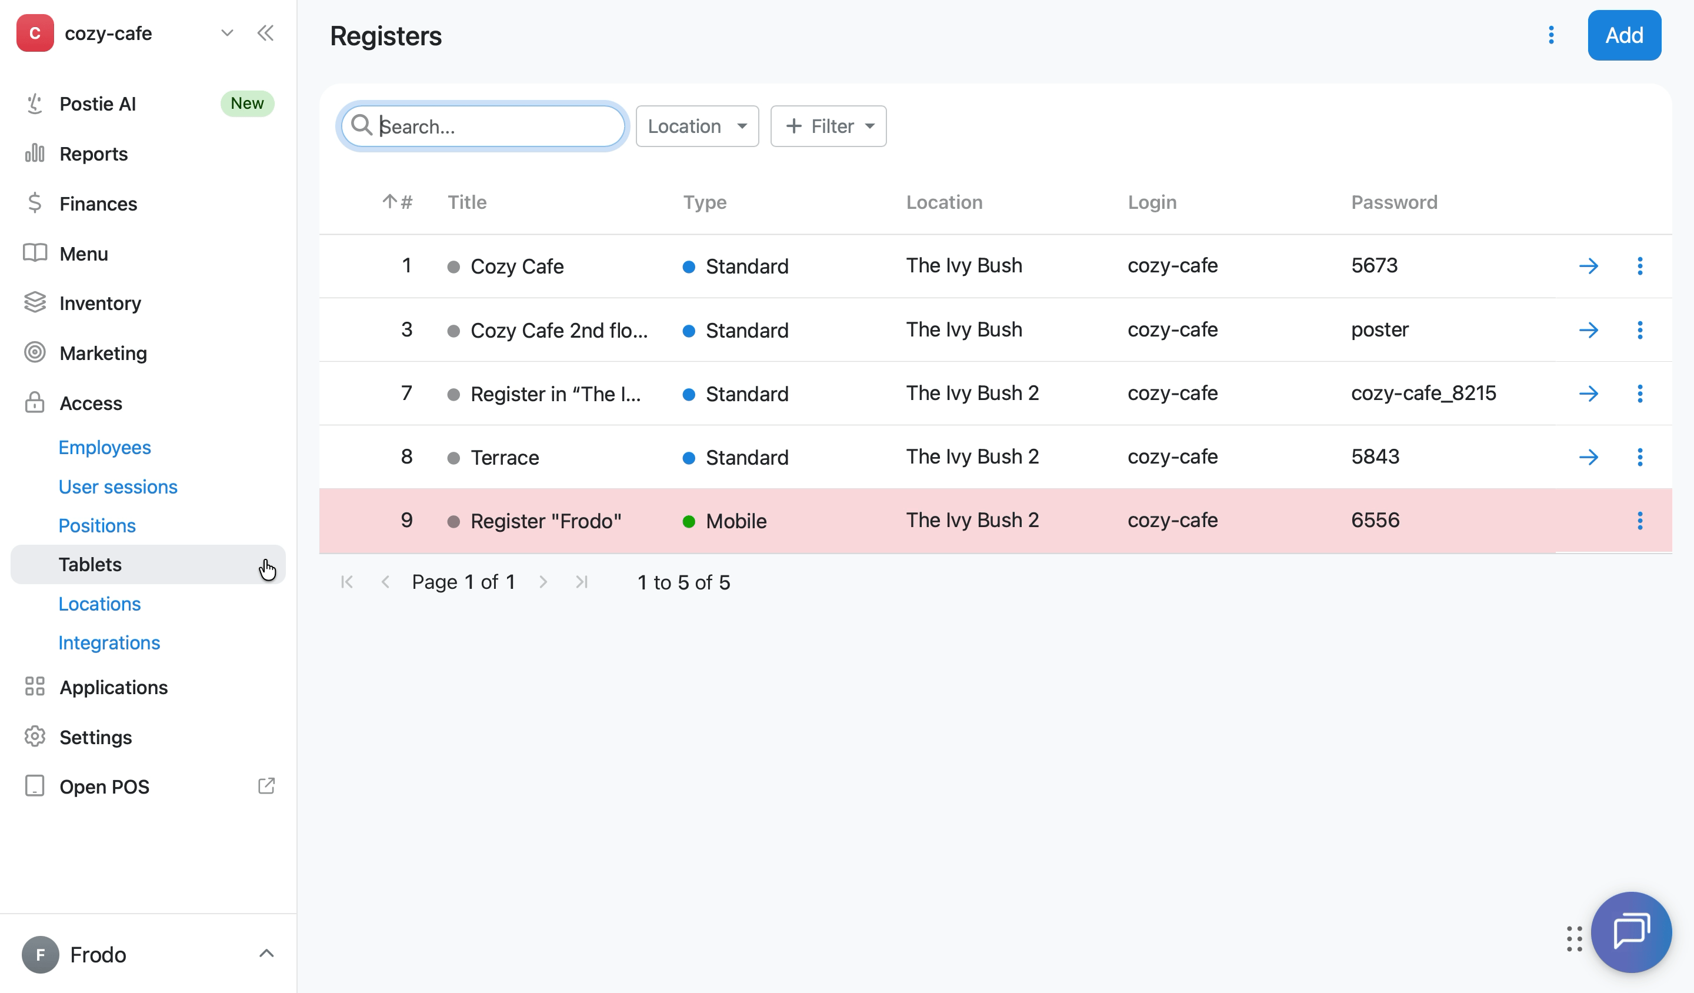The image size is (1694, 993).
Task: Open the support chat bubble
Action: click(x=1631, y=932)
